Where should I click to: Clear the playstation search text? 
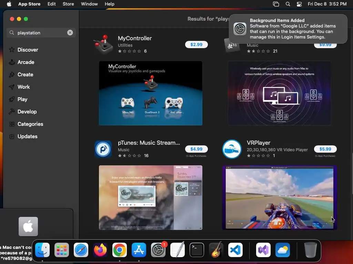pos(70,33)
